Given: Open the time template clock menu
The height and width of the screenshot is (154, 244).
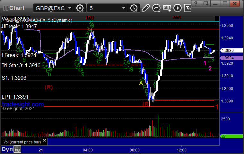Looking at the screenshot, I should coord(134,8).
